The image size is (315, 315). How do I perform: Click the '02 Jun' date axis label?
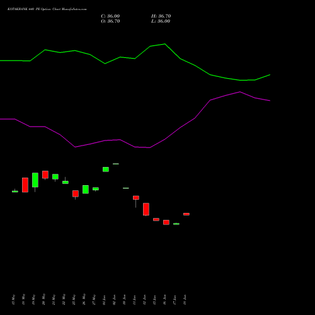coord(114,300)
